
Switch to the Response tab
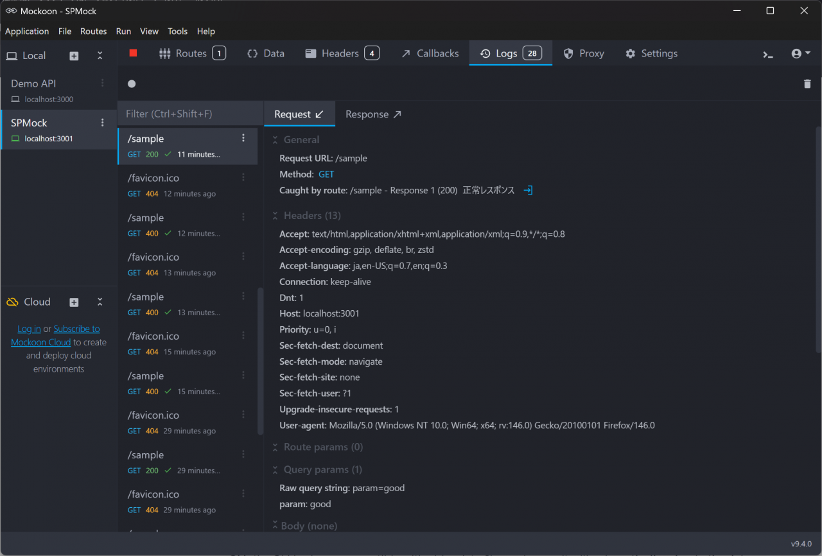(x=372, y=114)
